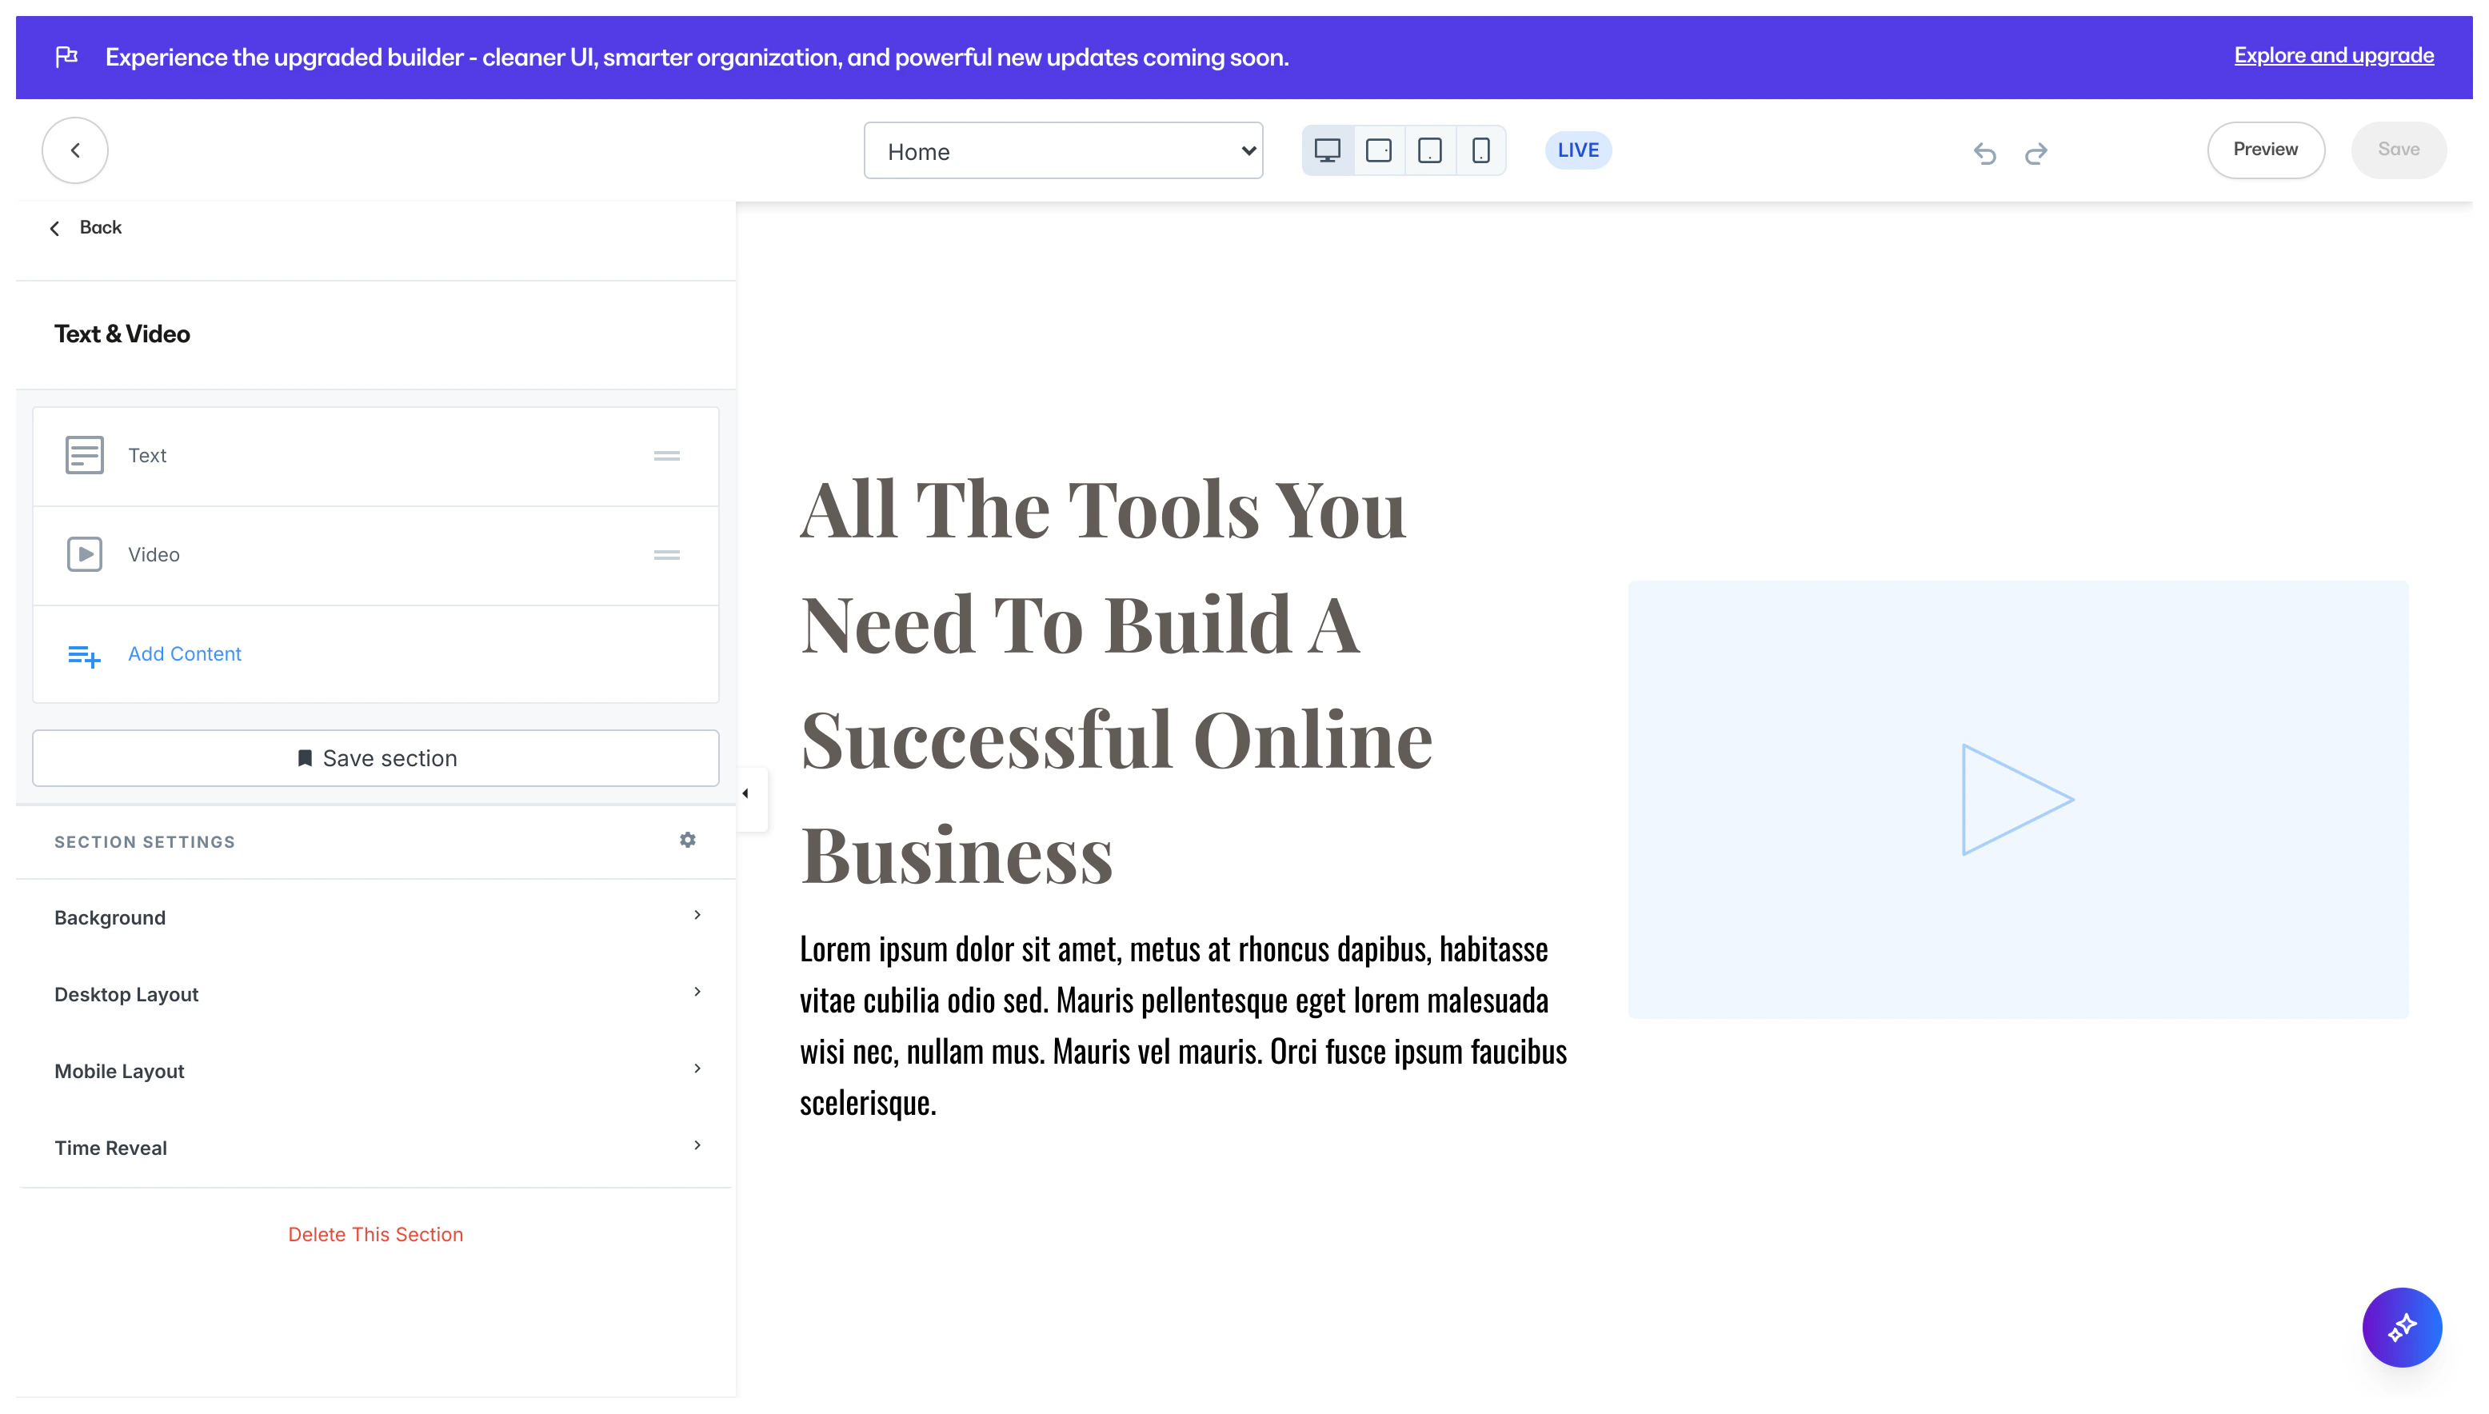Open the AI sparkle assistant button
The height and width of the screenshot is (1414, 2489).
[2401, 1327]
